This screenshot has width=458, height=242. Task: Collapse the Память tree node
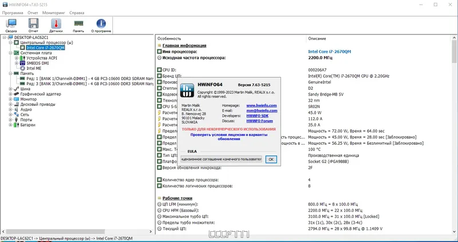point(10,74)
